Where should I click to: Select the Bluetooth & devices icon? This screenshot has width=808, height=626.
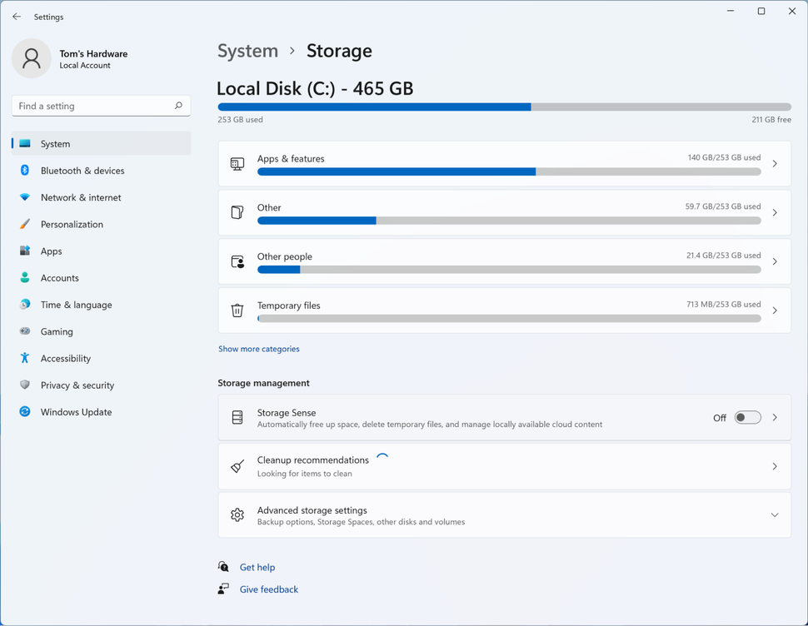[30, 171]
